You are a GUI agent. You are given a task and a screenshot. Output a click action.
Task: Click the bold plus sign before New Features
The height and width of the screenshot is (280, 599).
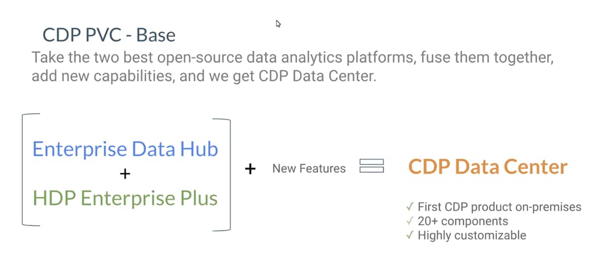coord(250,168)
